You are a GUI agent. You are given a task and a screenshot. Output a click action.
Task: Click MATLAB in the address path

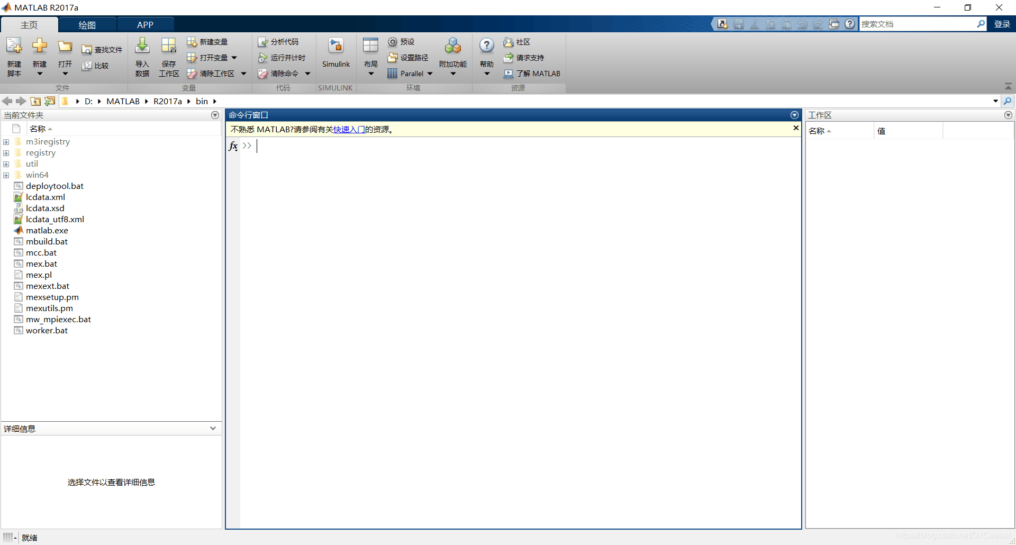pos(123,101)
